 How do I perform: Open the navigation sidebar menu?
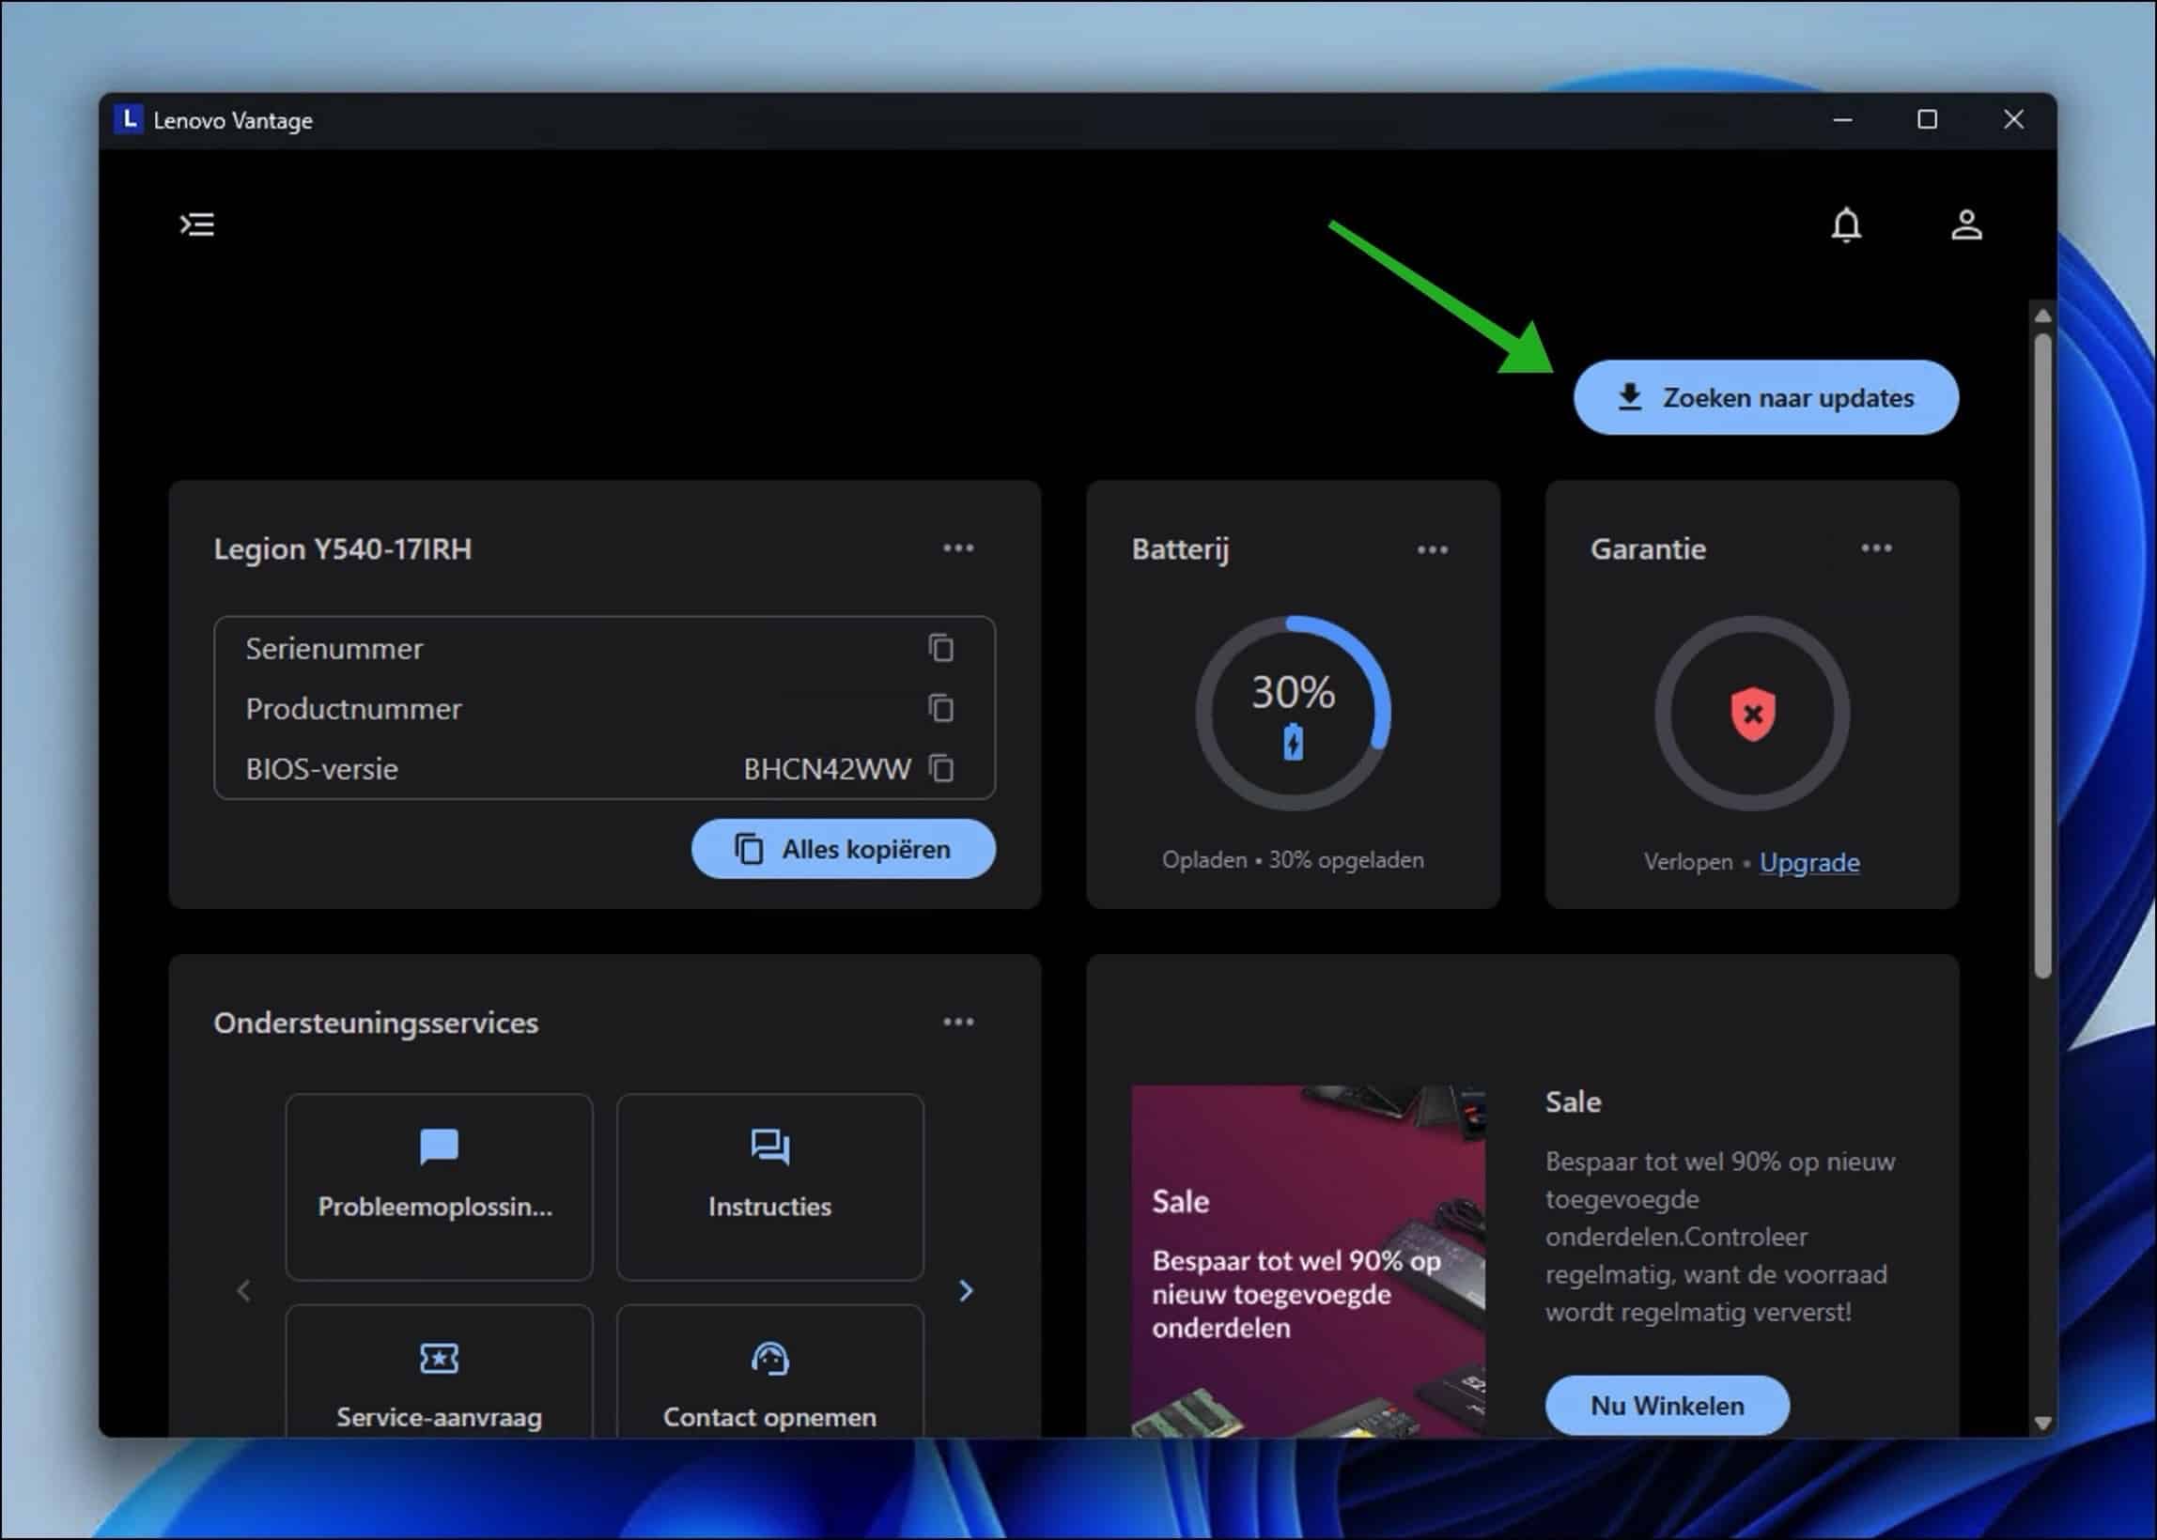click(x=198, y=223)
